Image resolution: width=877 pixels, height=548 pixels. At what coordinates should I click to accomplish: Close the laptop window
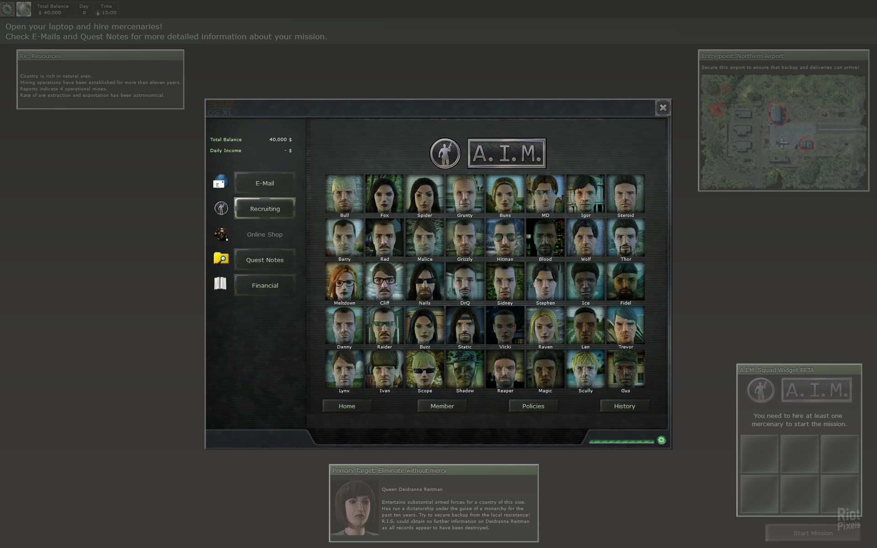(x=663, y=108)
